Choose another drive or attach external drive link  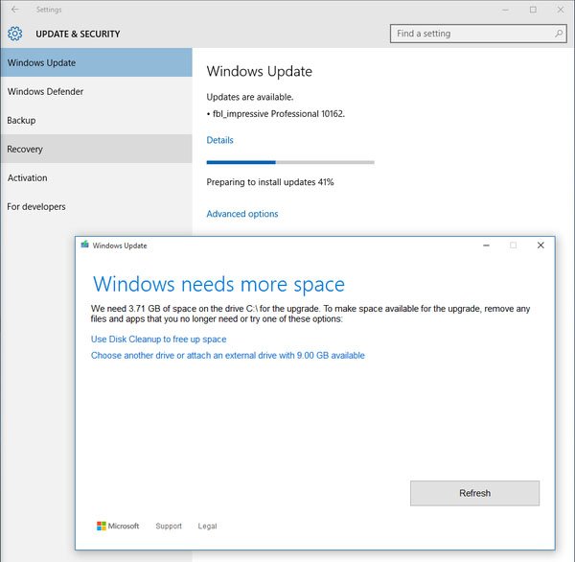coord(228,356)
